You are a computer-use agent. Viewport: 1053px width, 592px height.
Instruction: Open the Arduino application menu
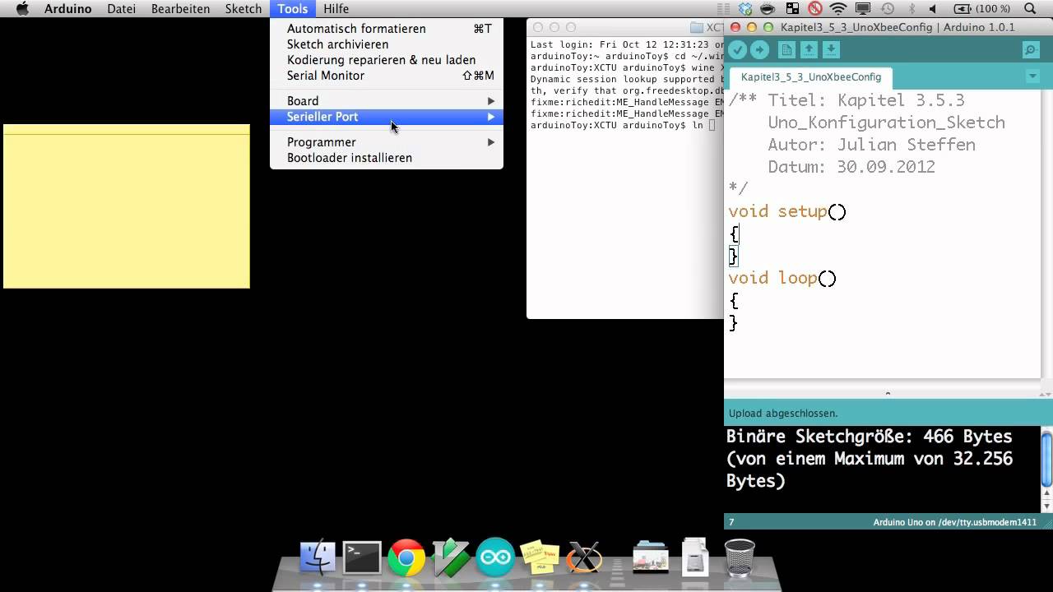coord(67,8)
